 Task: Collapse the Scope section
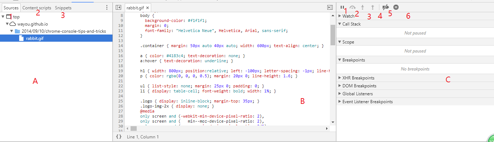point(340,42)
